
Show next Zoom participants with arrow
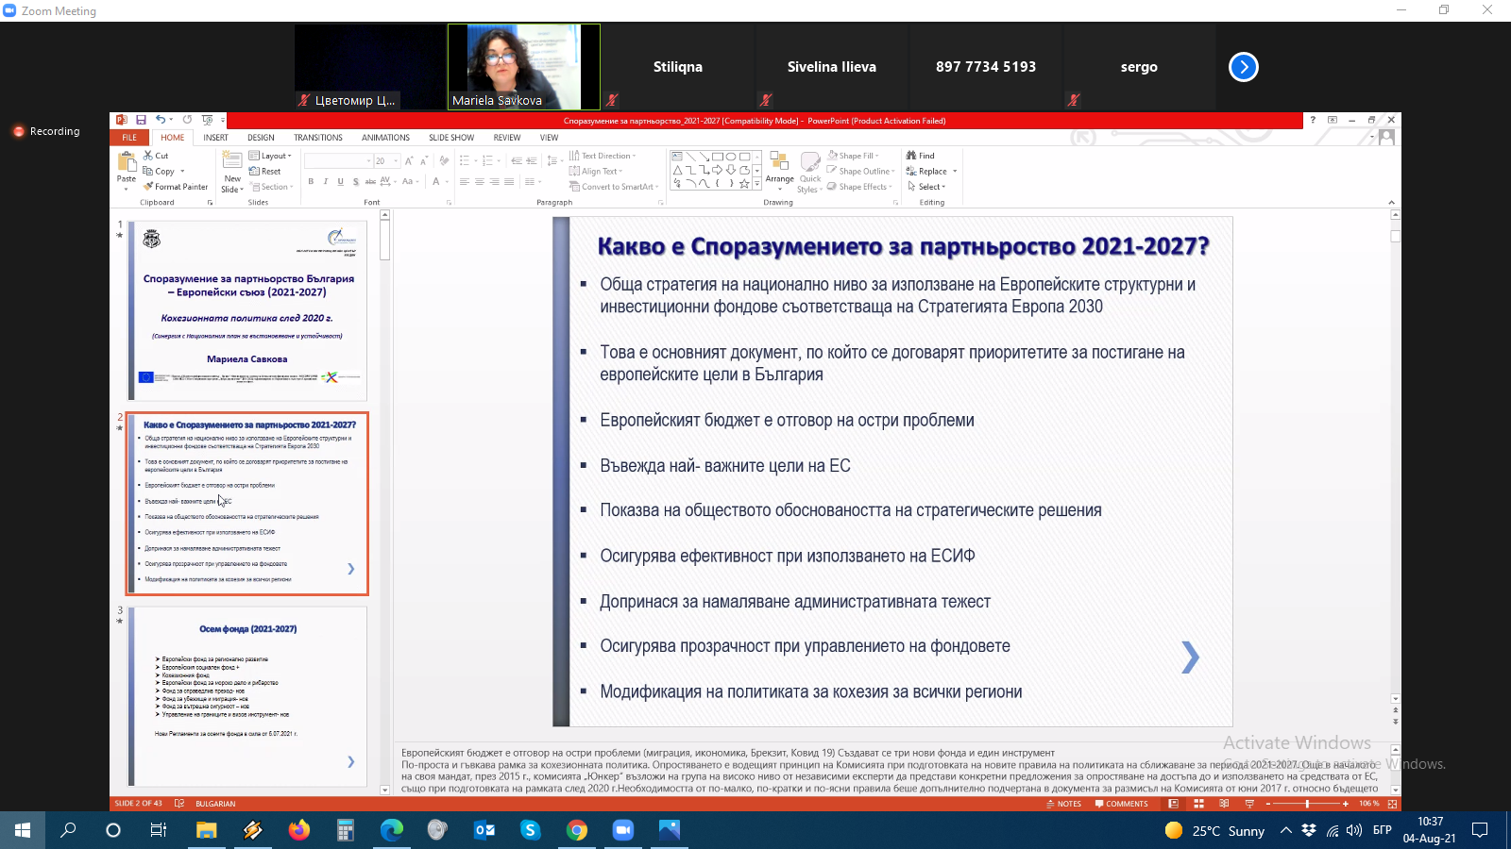[x=1244, y=67]
